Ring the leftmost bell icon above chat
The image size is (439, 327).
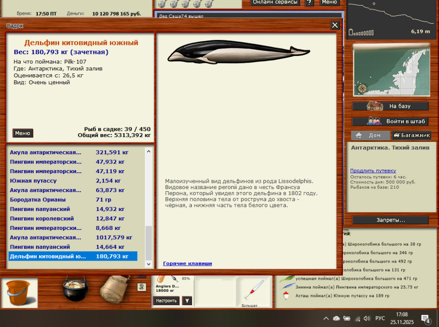point(162,4)
